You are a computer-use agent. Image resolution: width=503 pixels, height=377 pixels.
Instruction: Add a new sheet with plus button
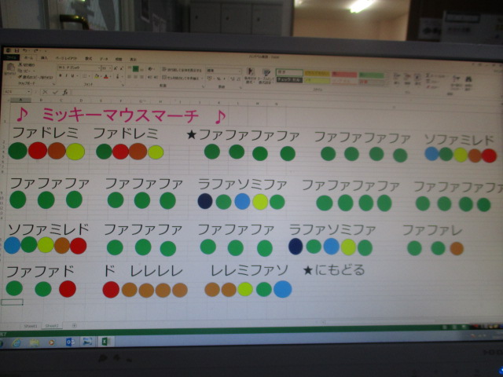point(74,326)
